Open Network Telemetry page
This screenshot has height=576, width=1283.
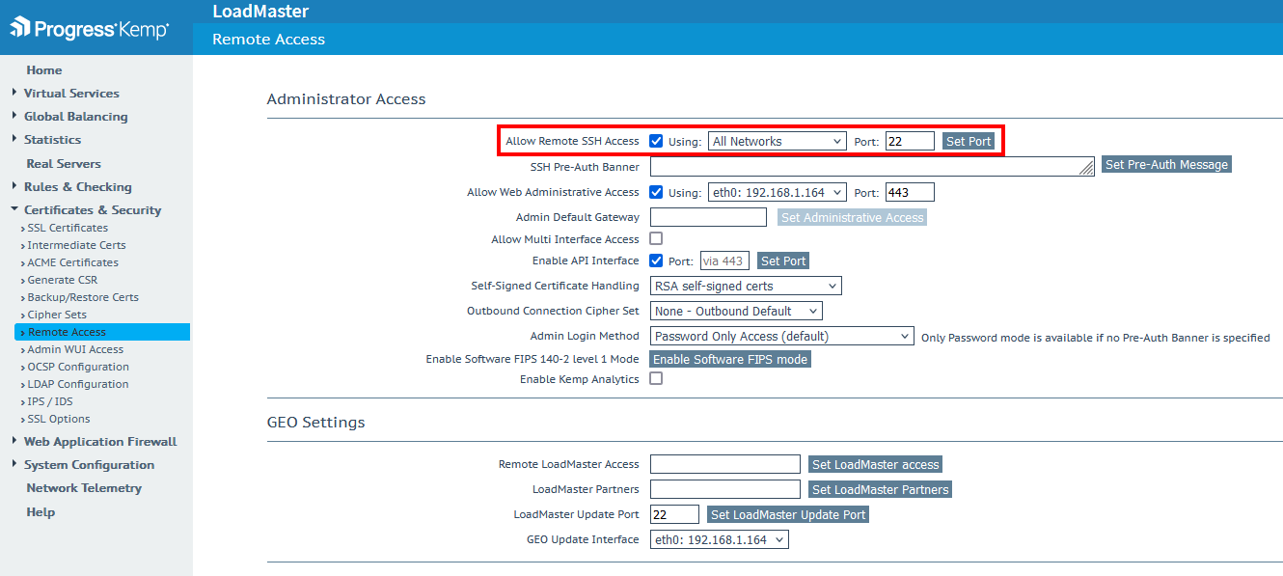(x=84, y=488)
